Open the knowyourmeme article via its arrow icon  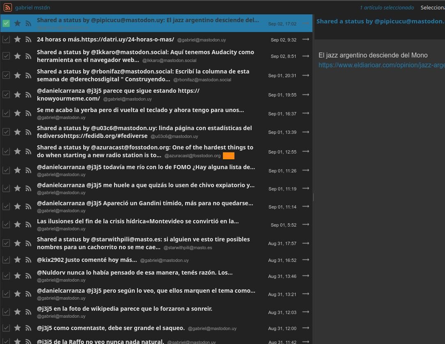[x=305, y=94]
